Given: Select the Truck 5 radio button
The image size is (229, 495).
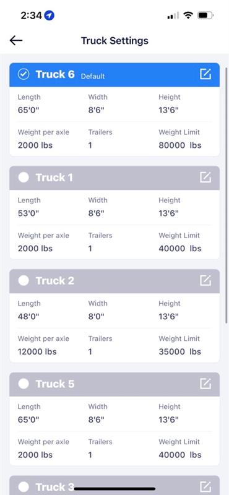Looking at the screenshot, I should tap(24, 384).
